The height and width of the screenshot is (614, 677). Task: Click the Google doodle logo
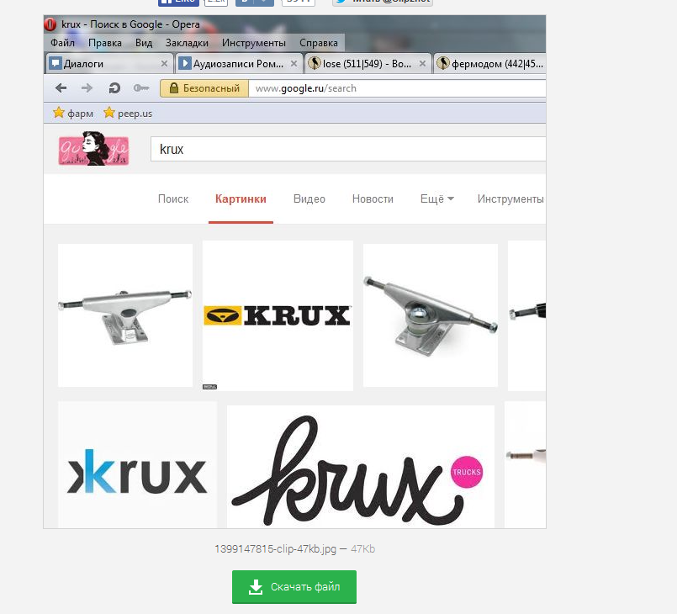pos(93,149)
